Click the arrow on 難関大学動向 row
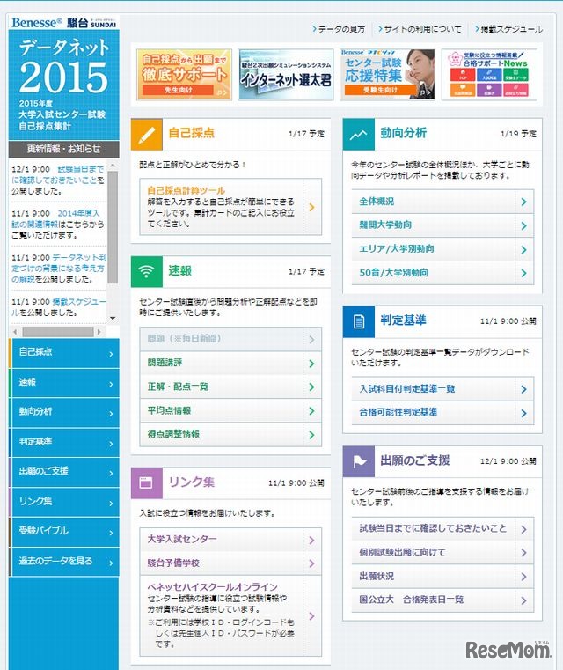This screenshot has width=563, height=670. point(524,225)
